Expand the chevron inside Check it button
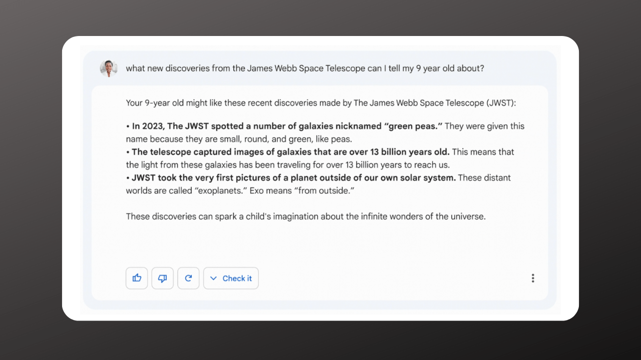This screenshot has height=360, width=641. click(213, 278)
